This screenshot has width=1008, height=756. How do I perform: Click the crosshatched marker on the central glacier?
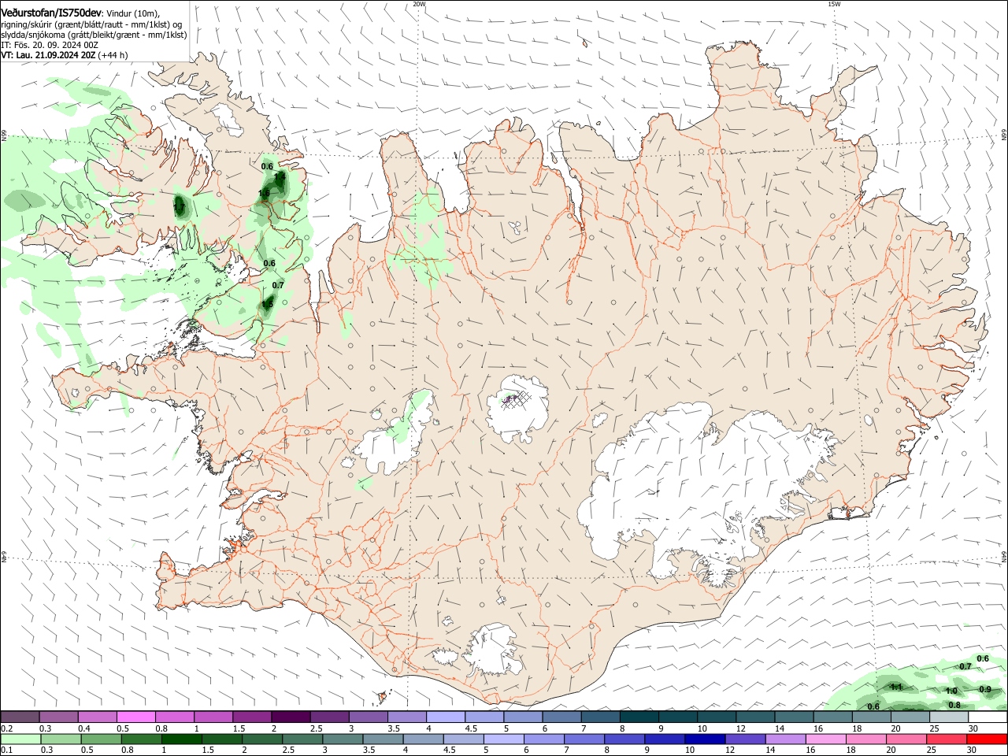coord(518,399)
